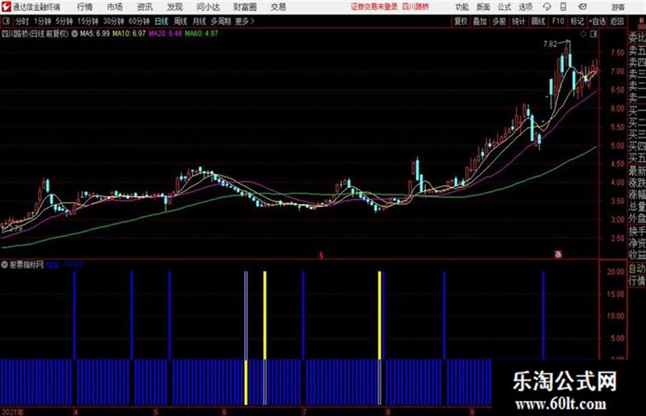The height and width of the screenshot is (416, 646).
Task: Open the 版面 menu
Action: tap(483, 7)
